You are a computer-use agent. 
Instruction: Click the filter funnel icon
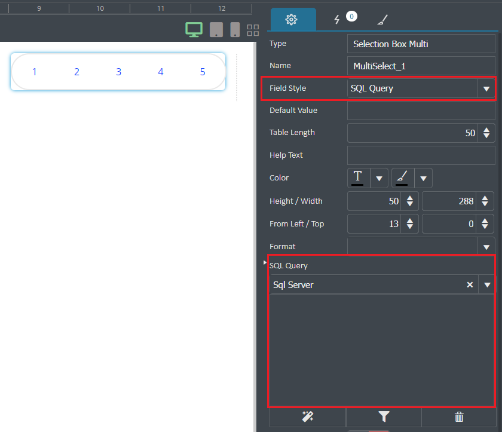click(384, 416)
